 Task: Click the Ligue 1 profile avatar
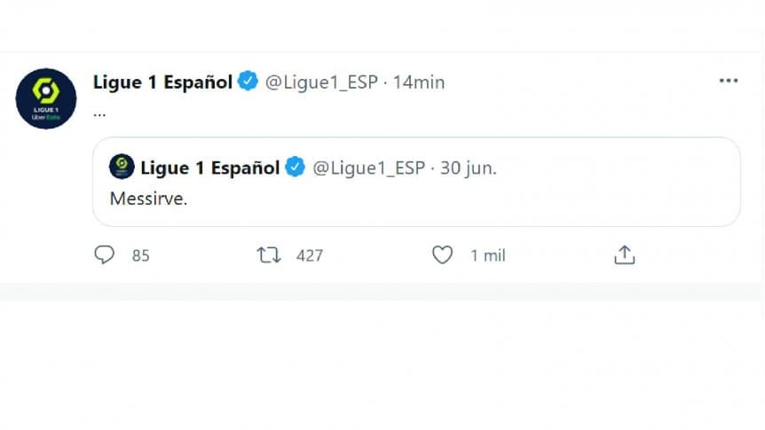46,98
